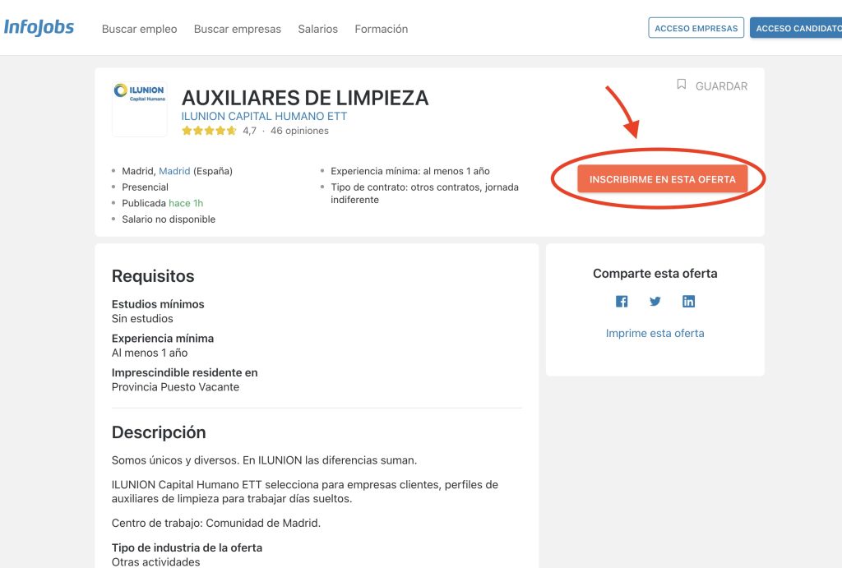Click Imprime esta oferta link
The image size is (842, 568).
[655, 333]
